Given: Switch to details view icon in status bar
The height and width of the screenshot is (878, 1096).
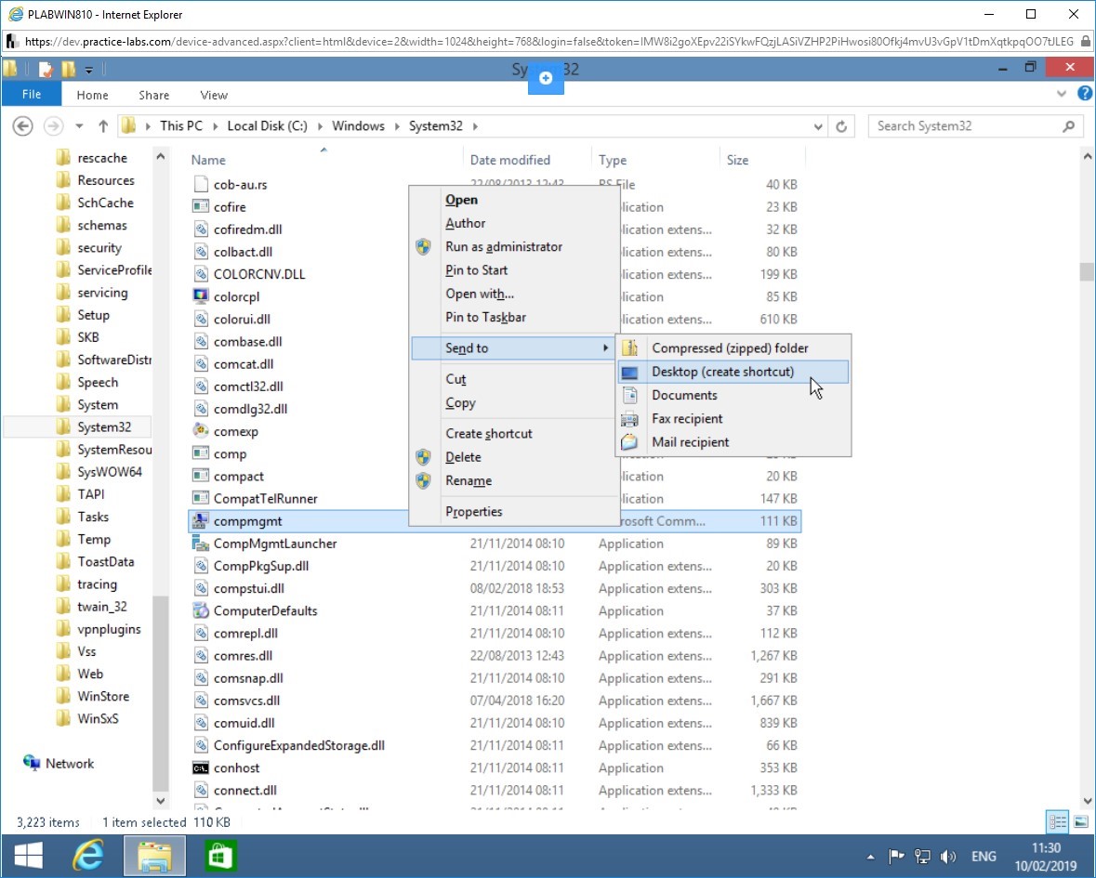Looking at the screenshot, I should point(1057,821).
